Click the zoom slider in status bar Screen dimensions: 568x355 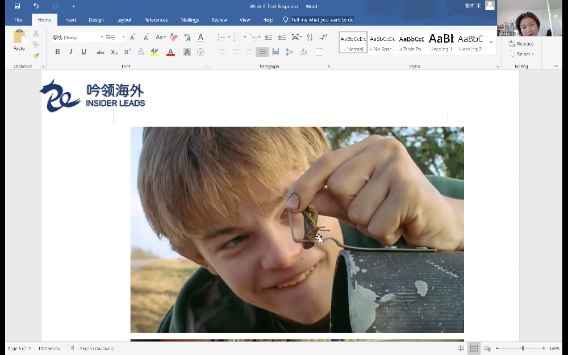point(523,348)
